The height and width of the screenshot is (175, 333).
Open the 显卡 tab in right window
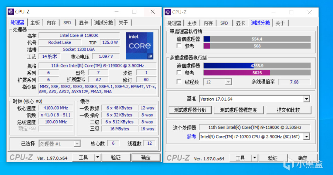click(240, 23)
